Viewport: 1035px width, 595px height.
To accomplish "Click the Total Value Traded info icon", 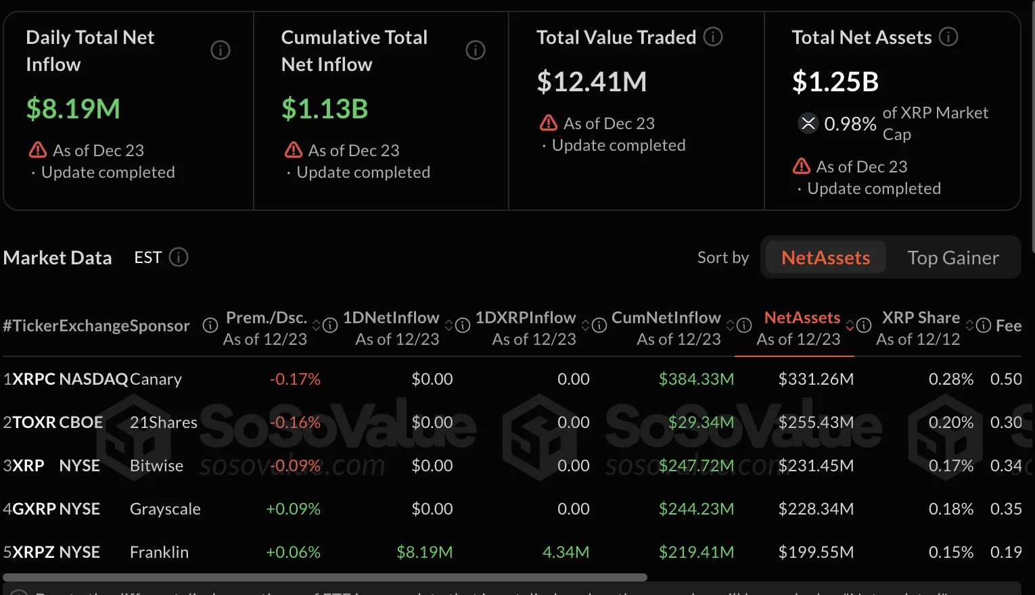I will pyautogui.click(x=712, y=37).
